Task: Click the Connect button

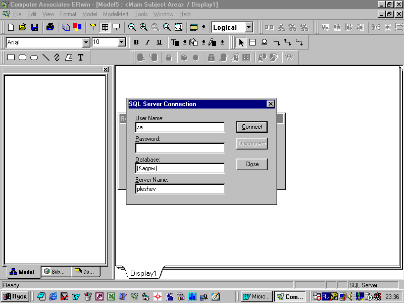Action: click(251, 127)
